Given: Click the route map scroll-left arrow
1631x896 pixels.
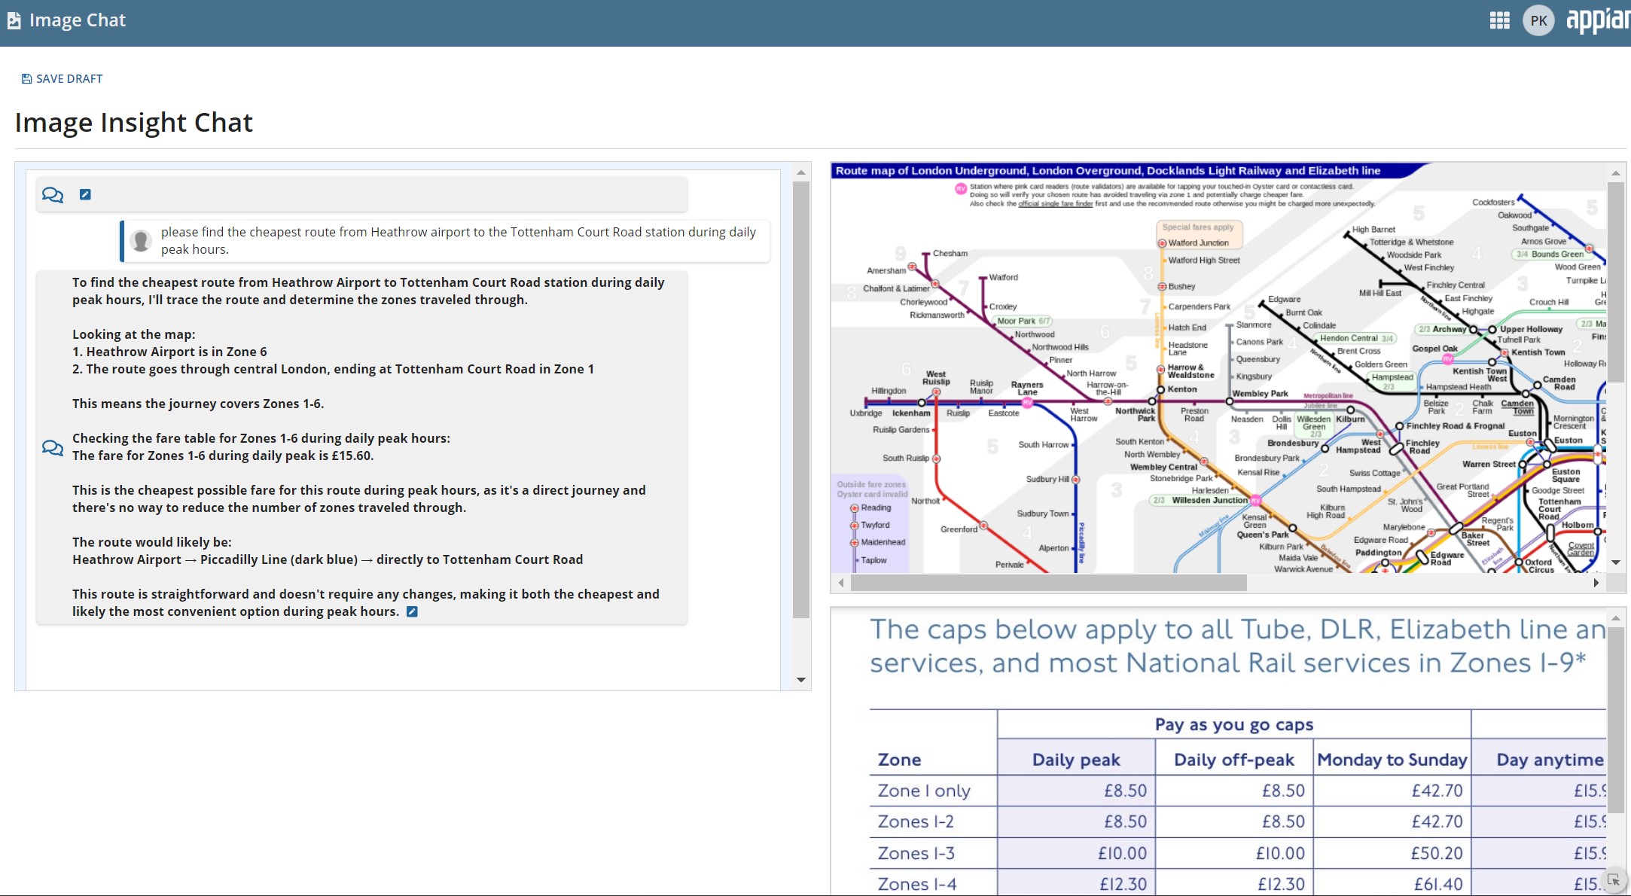Looking at the screenshot, I should 841,583.
